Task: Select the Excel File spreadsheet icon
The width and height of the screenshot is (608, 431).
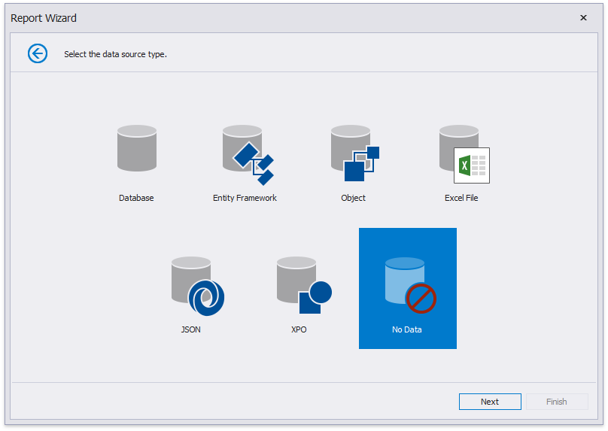Action: pyautogui.click(x=462, y=153)
